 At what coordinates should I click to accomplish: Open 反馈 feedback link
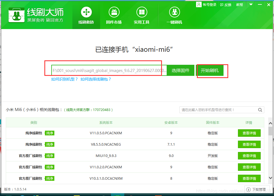tap(225, 5)
